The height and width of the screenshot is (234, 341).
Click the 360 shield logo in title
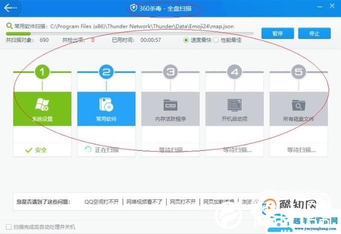click(x=133, y=8)
